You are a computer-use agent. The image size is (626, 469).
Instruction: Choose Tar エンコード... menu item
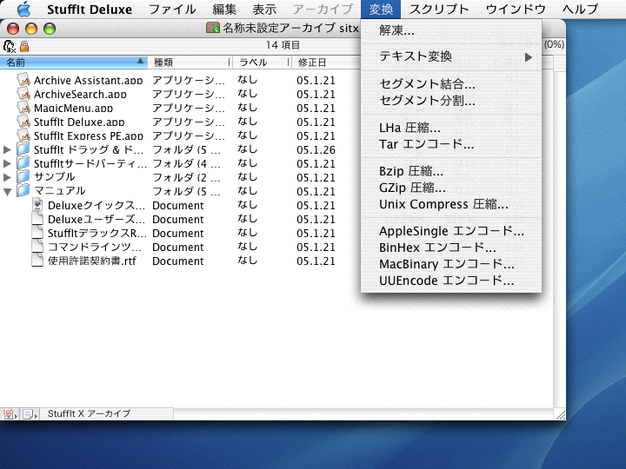451,144
